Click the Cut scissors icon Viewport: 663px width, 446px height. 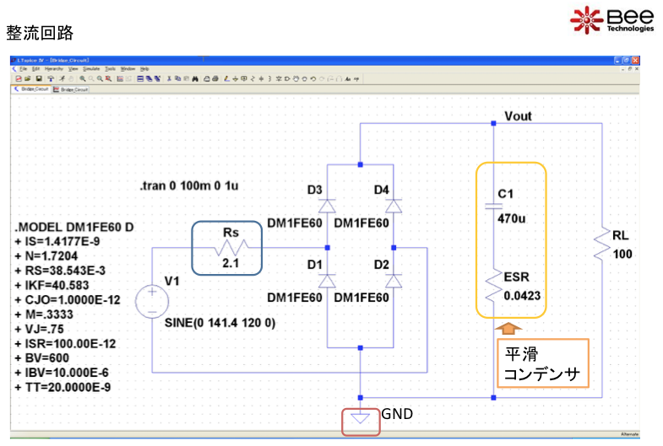point(167,78)
